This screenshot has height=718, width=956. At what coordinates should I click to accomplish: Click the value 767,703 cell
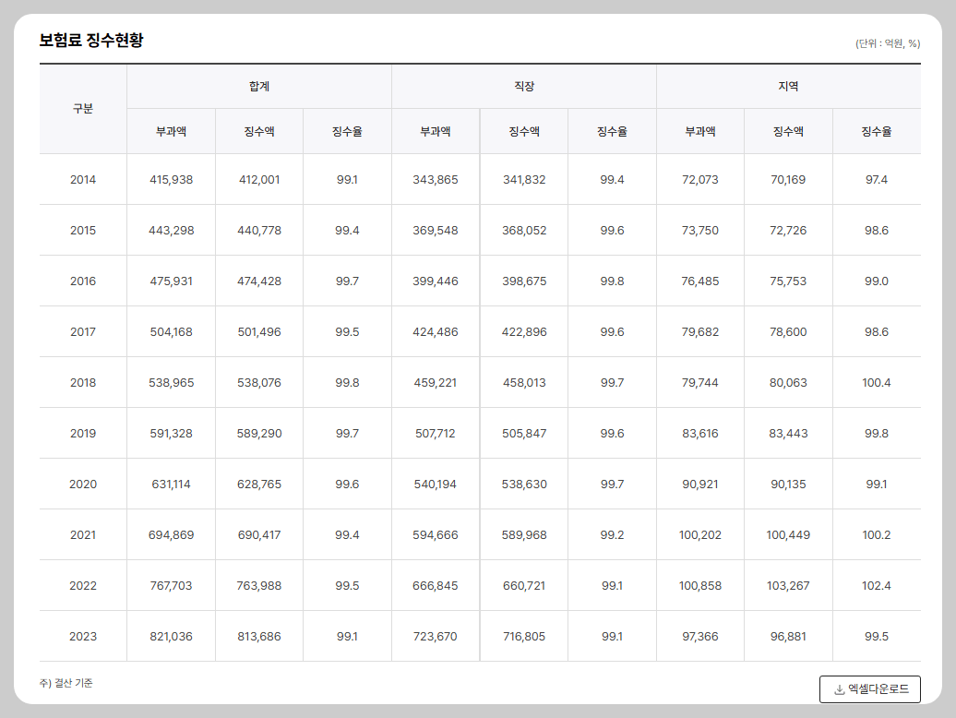click(x=172, y=586)
